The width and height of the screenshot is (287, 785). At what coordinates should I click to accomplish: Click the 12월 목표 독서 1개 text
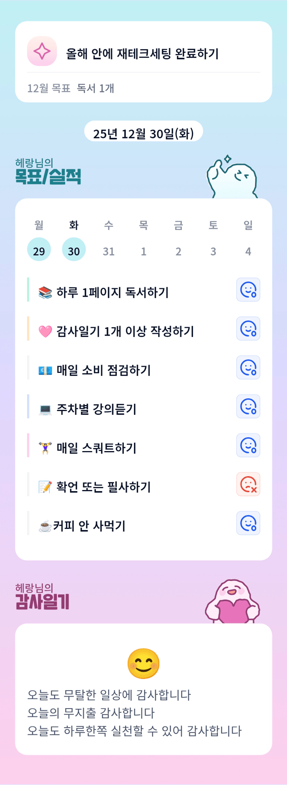[71, 88]
